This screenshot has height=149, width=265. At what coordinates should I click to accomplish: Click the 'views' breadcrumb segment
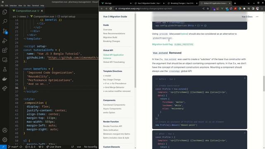tap(22, 17)
